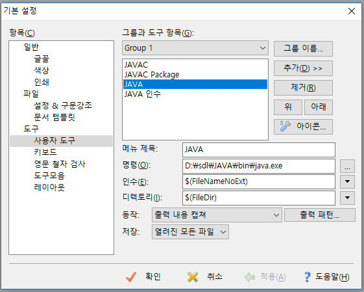
Task: Open the 디렉토리 macro dropdown arrow
Action: [x=347, y=198]
